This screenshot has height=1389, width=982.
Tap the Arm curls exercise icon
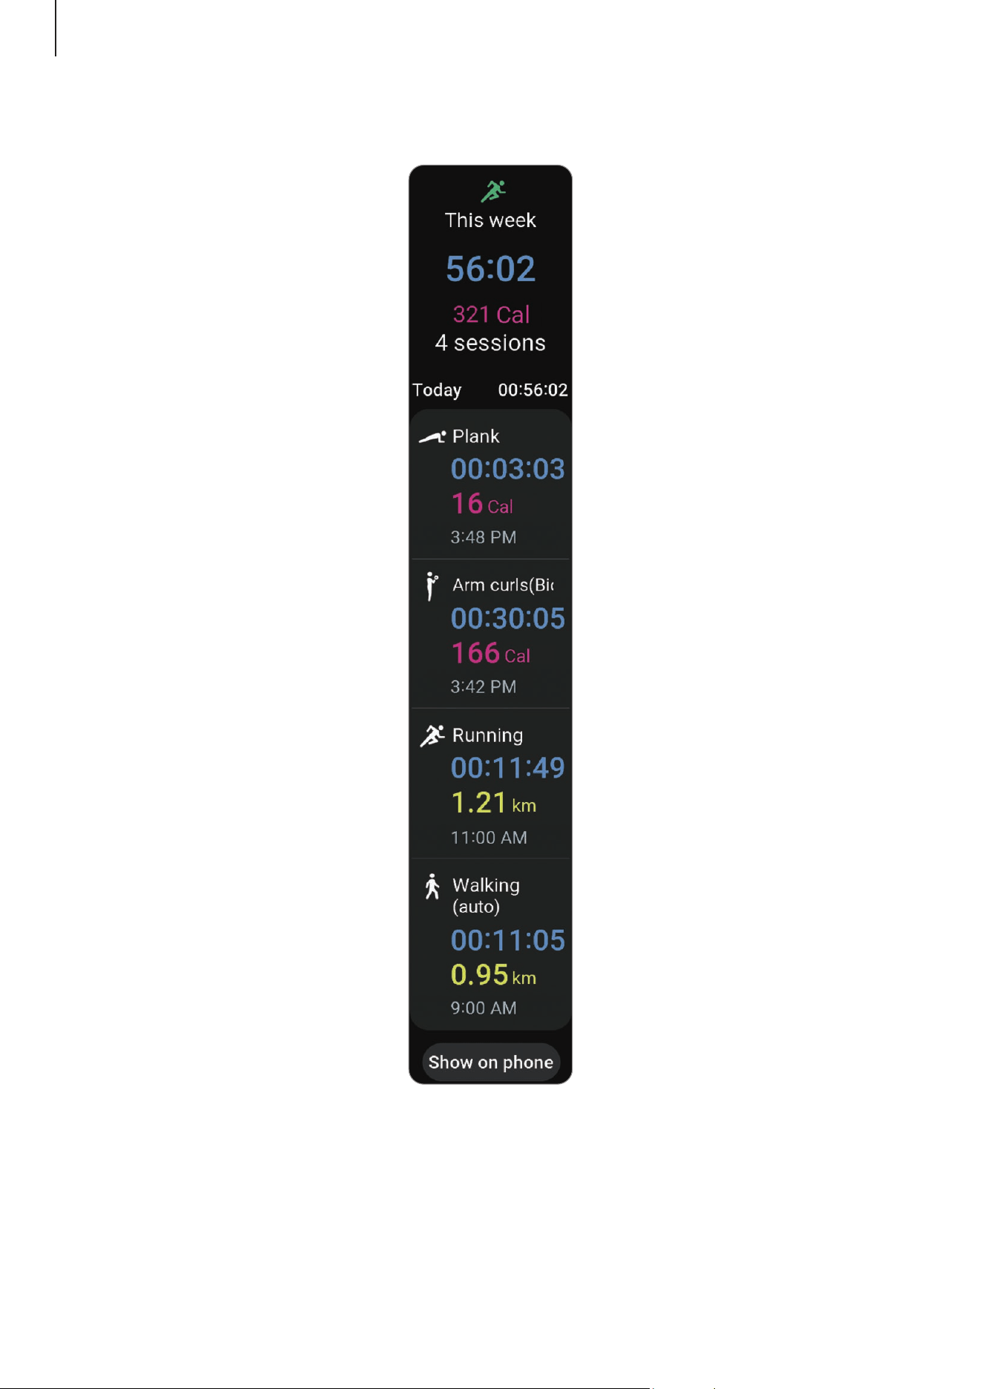[x=432, y=586]
